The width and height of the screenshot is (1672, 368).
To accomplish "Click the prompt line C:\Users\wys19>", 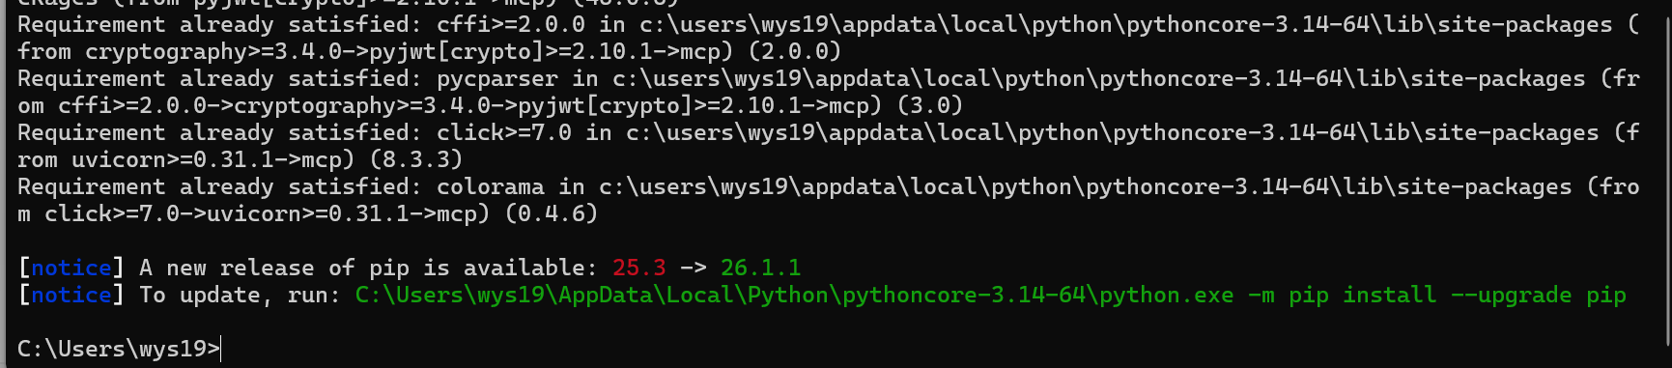I will tap(119, 349).
